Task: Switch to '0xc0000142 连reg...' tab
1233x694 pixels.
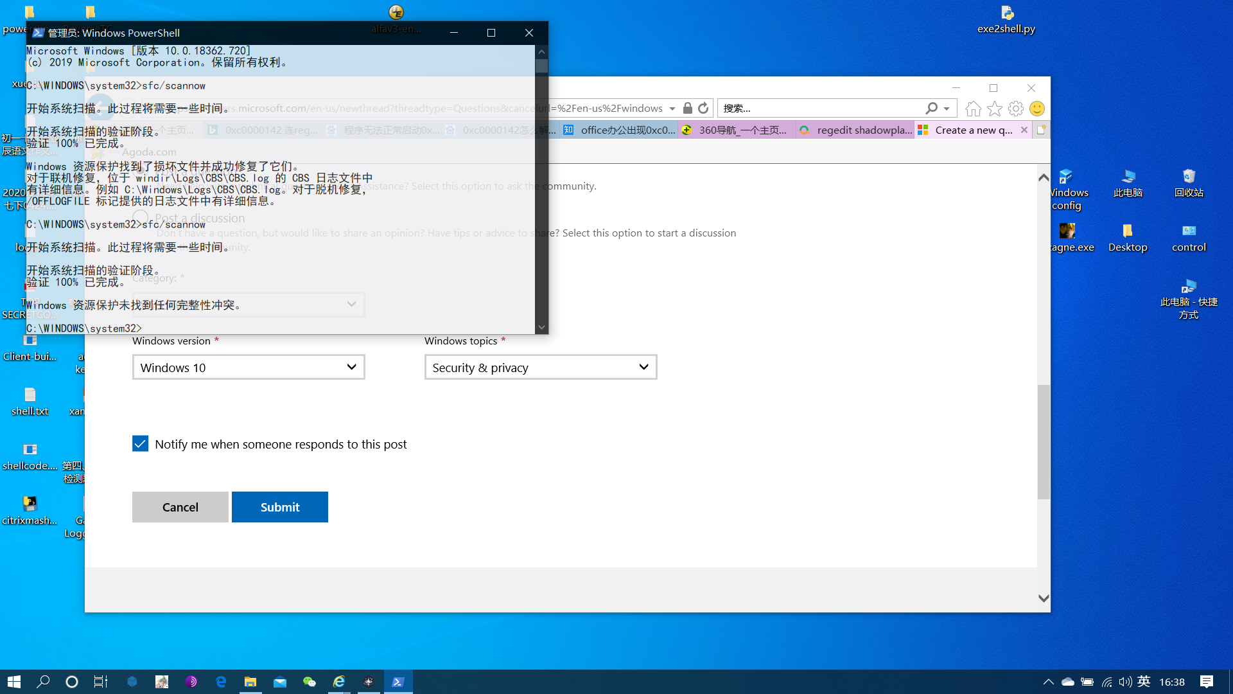Action: click(263, 130)
